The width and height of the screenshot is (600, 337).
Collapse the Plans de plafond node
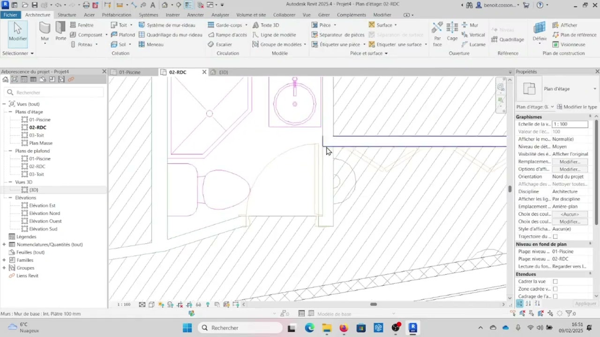[10, 151]
